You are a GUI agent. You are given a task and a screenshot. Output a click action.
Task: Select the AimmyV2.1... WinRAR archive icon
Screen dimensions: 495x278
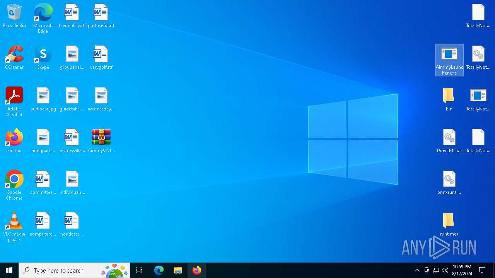click(101, 141)
